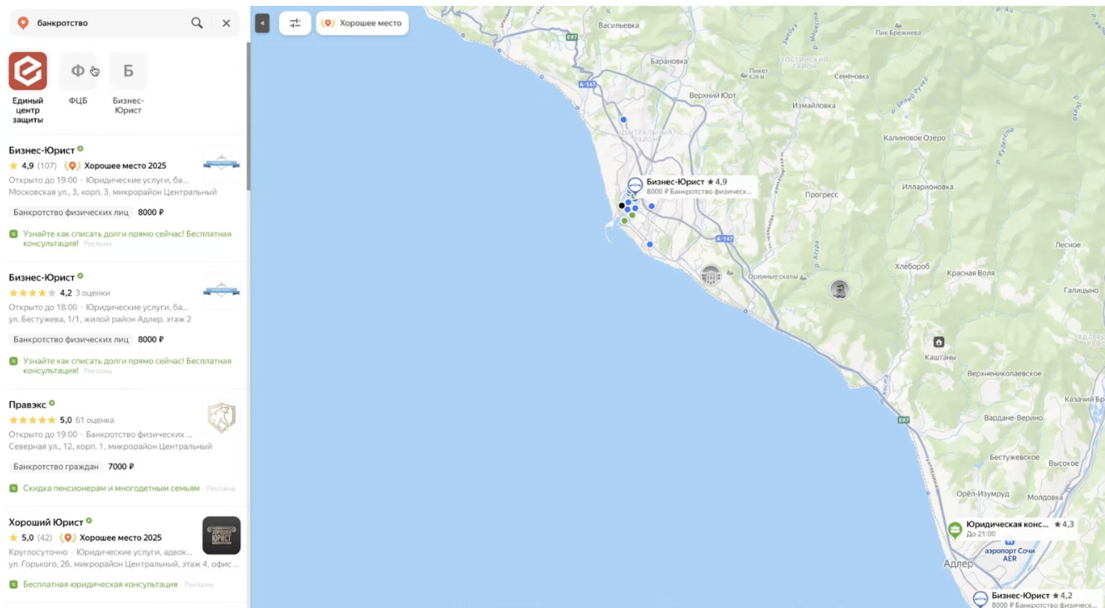Viewport: 1105px width, 608px height.
Task: Click "Скидка пенсионерам и многодетным семьям" promo link
Action: pyautogui.click(x=111, y=488)
